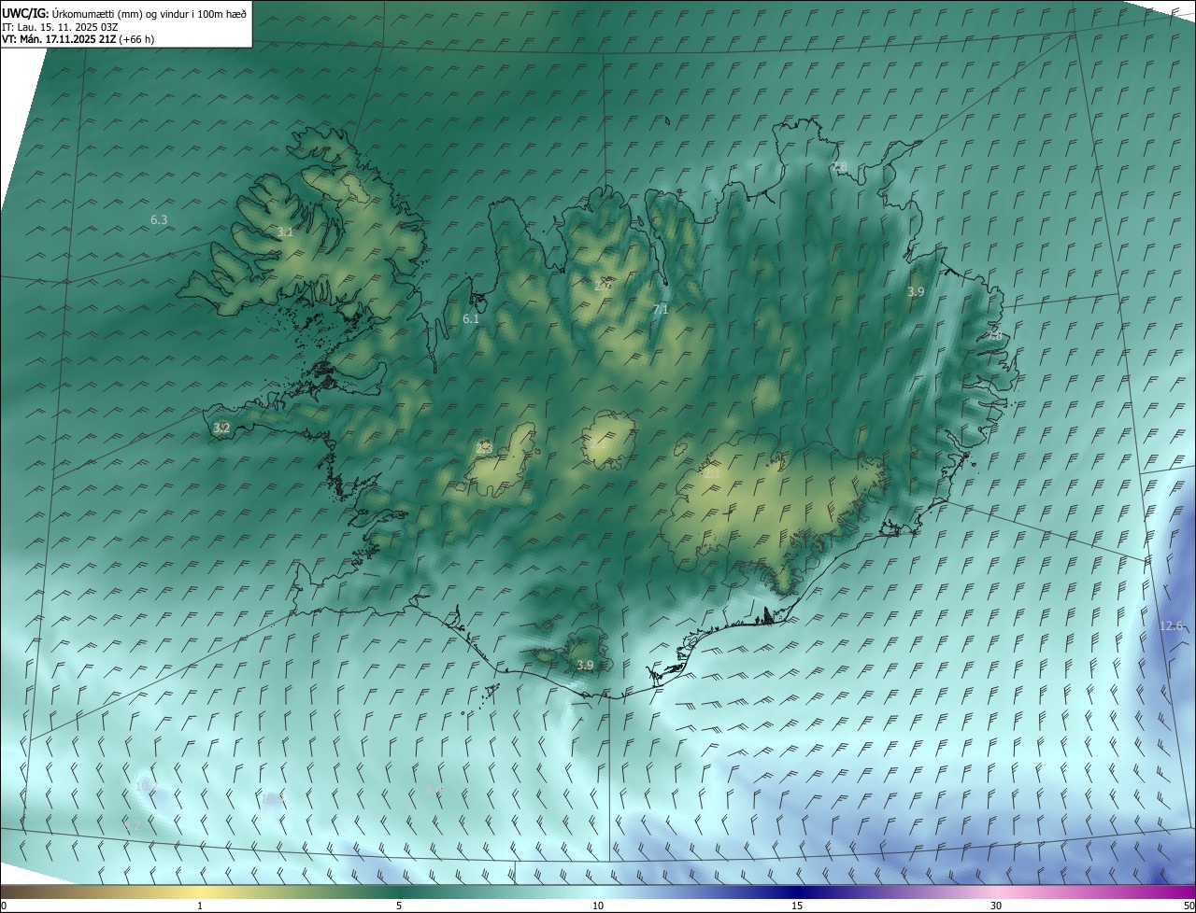
Task: Click the '5' tick label of the colour scale
Action: point(399,906)
